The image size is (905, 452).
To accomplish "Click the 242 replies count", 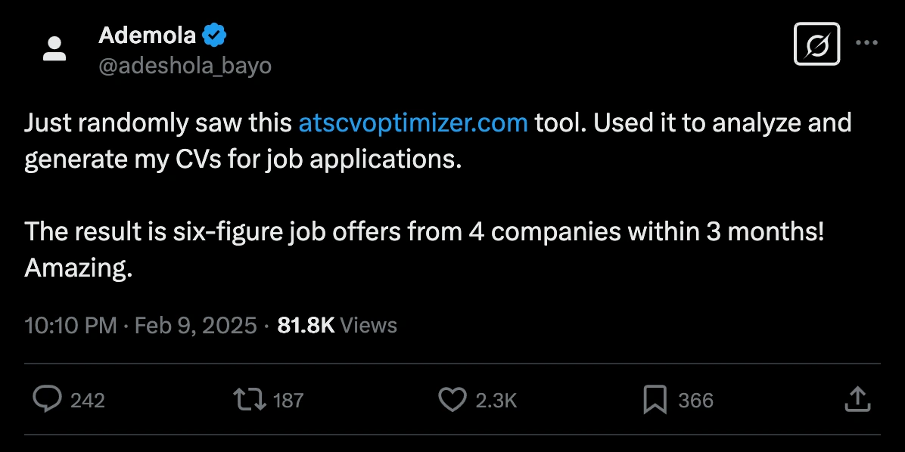I will click(88, 400).
